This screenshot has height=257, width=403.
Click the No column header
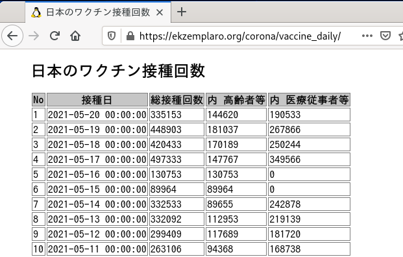coord(38,100)
